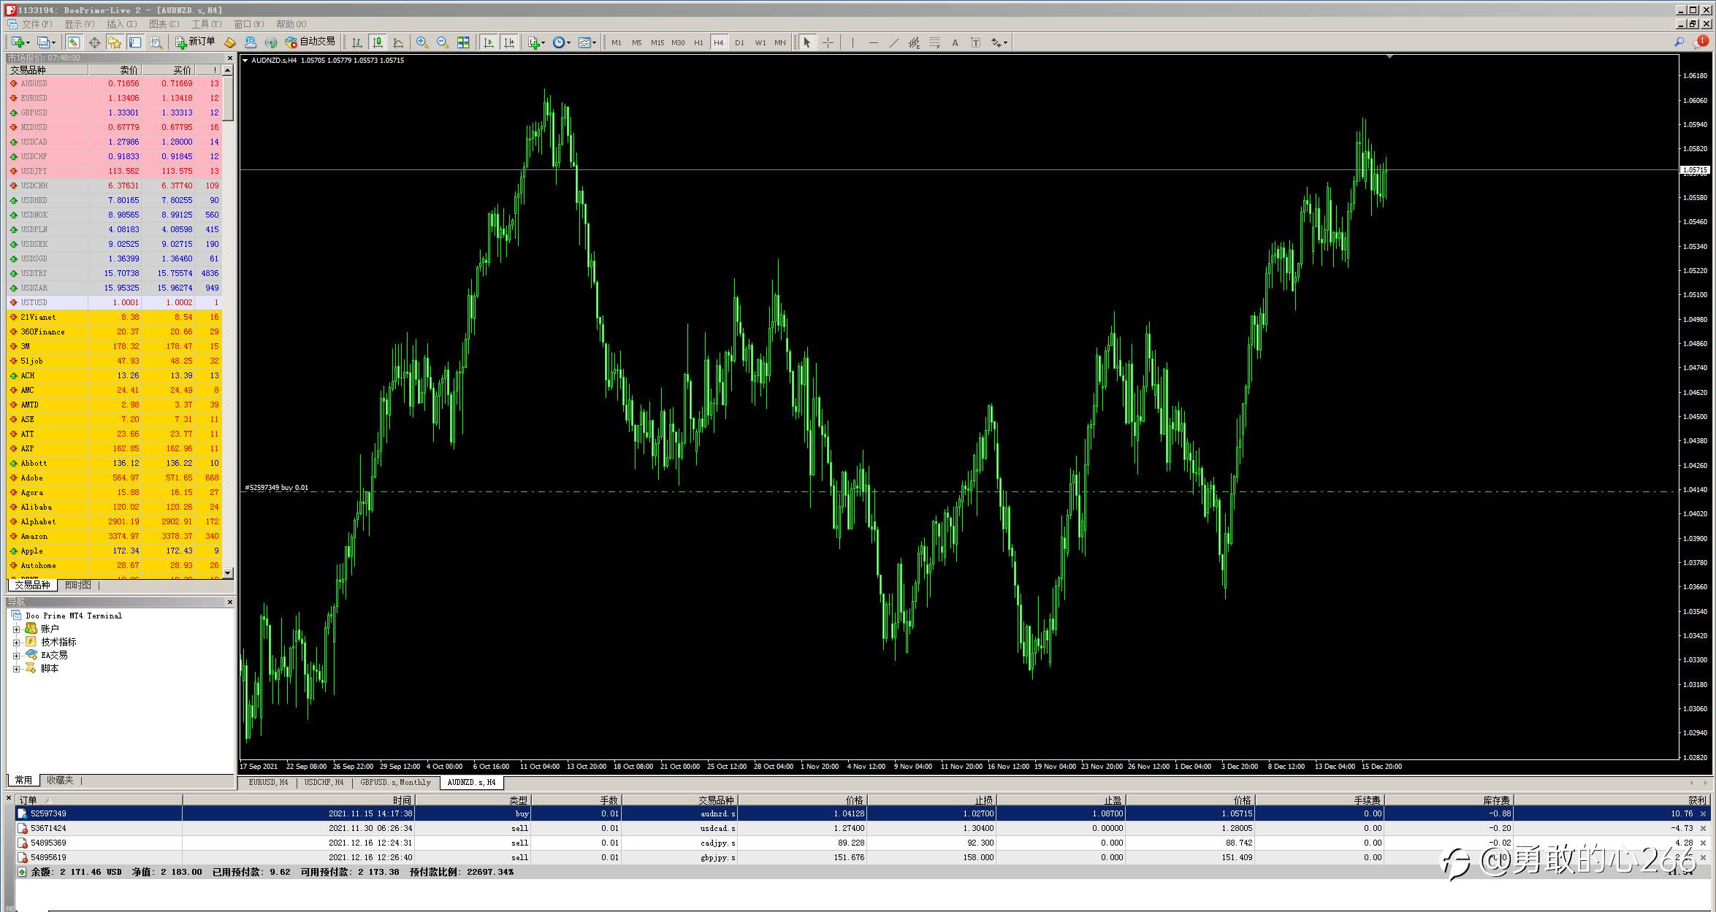Viewport: 1716px width, 912px height.
Task: Select the equidistant channel tool
Action: click(914, 42)
